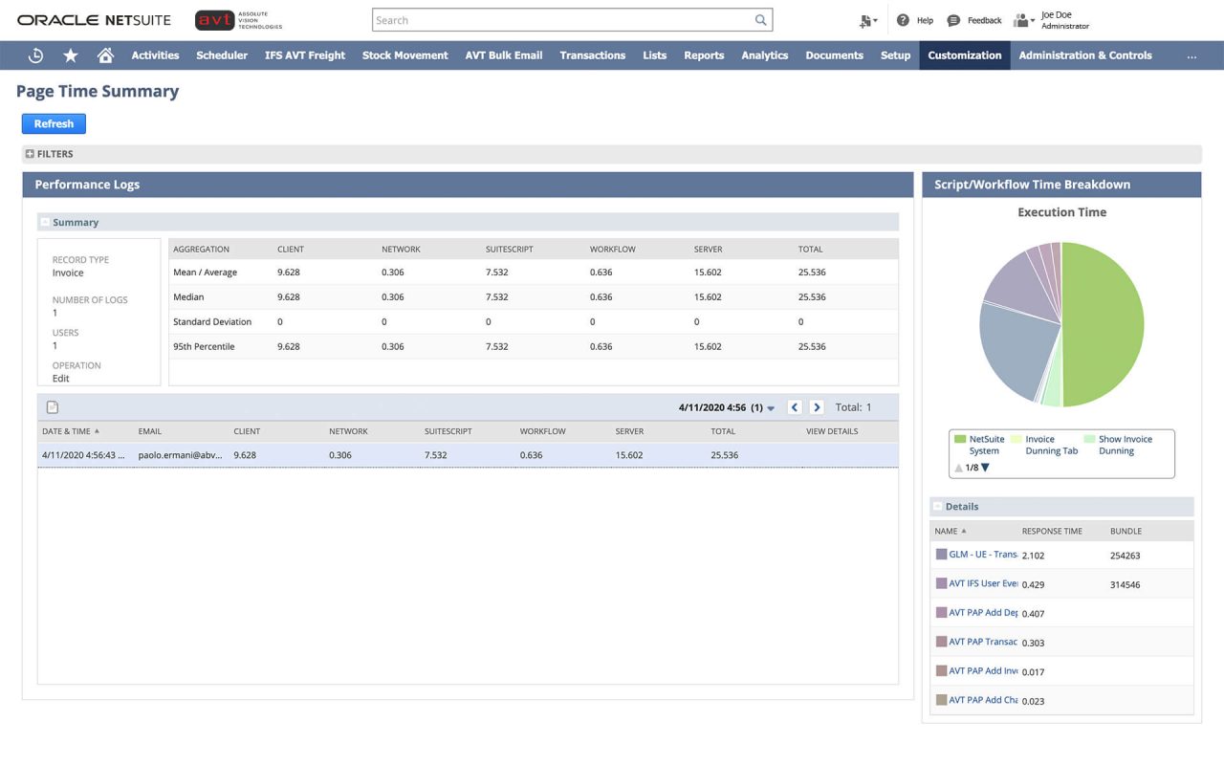
Task: Click the recent records clock icon
Action: [x=35, y=55]
